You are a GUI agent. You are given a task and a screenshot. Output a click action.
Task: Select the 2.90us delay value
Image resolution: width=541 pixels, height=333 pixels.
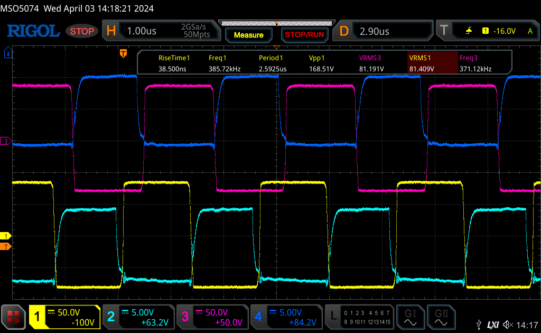pyautogui.click(x=375, y=31)
